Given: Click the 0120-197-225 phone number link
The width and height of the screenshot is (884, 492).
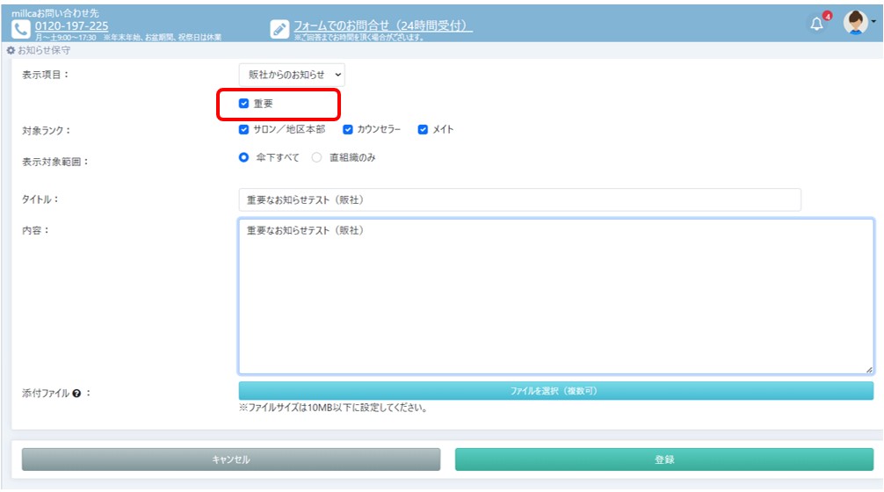Looking at the screenshot, I should 72,26.
